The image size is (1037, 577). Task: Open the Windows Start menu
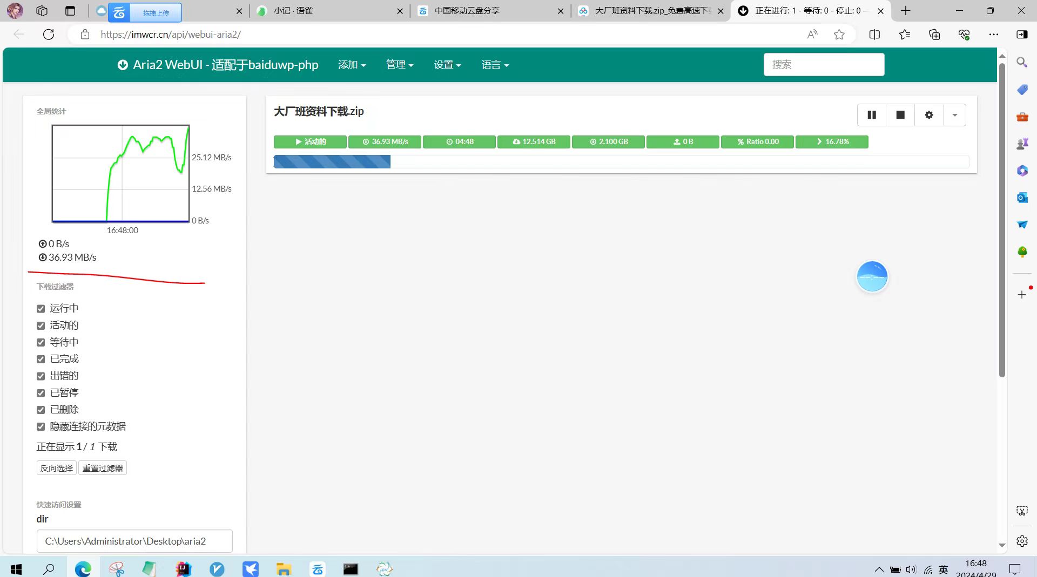[16, 569]
